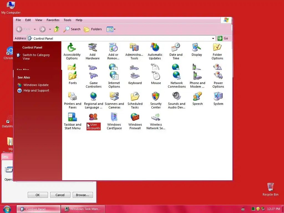Image resolution: width=284 pixels, height=213 pixels.
Task: Open Internet Options icon
Action: click(x=114, y=80)
